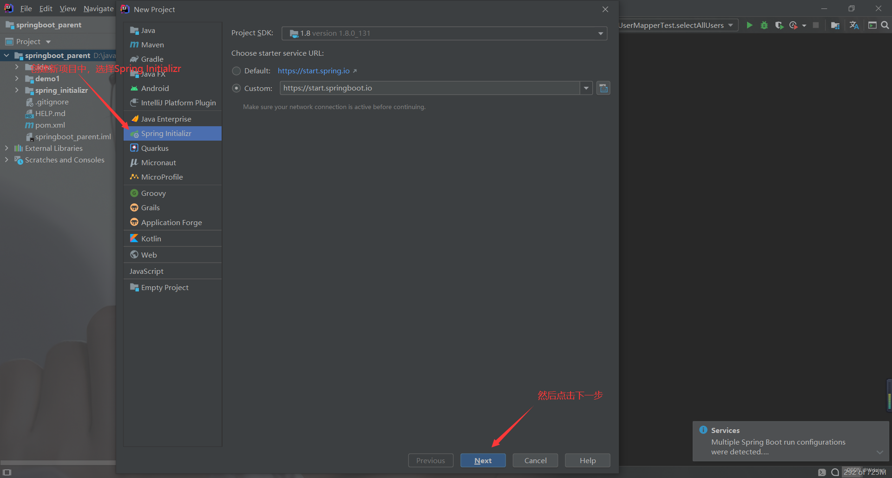Select Java Enterprise project type
Image resolution: width=892 pixels, height=478 pixels.
(172, 119)
